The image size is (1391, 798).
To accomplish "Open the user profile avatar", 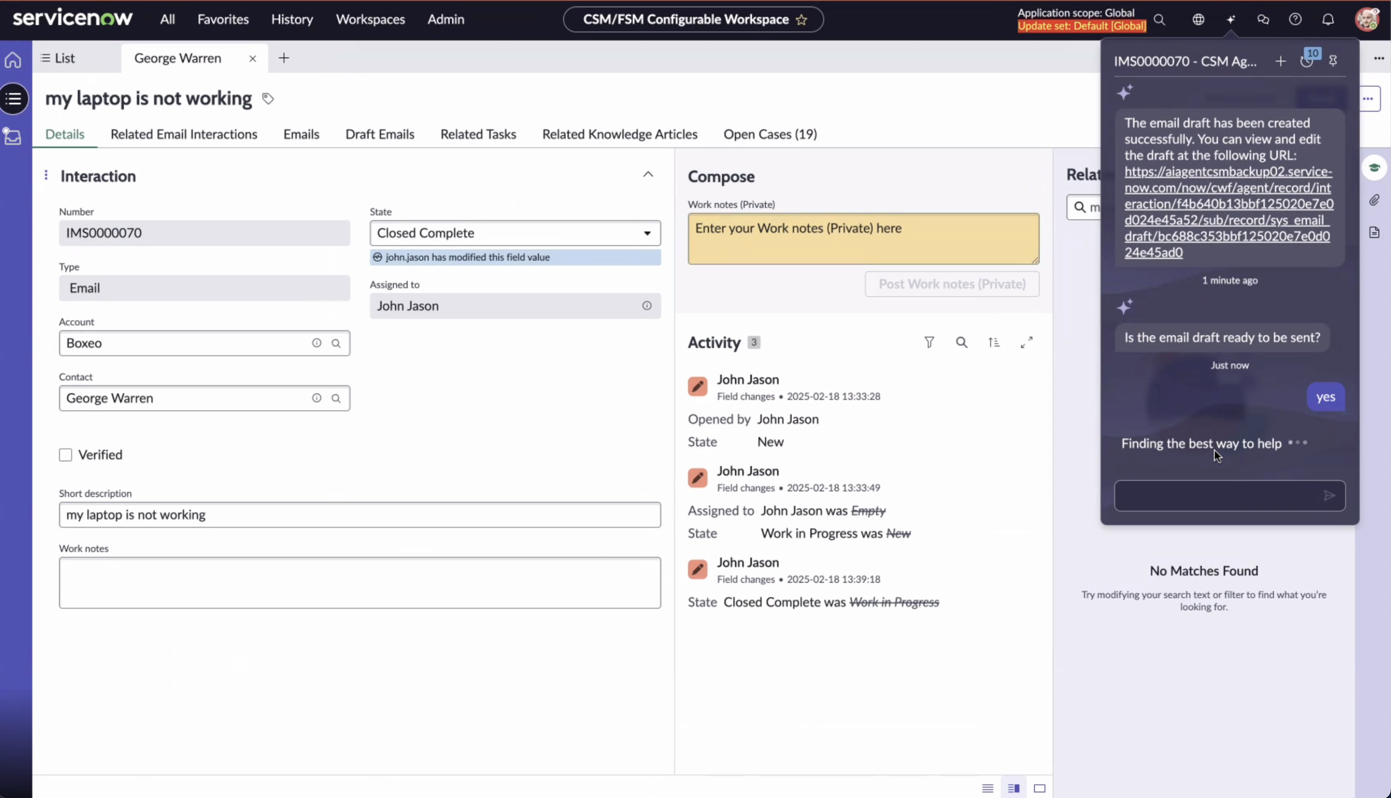I will pyautogui.click(x=1367, y=20).
